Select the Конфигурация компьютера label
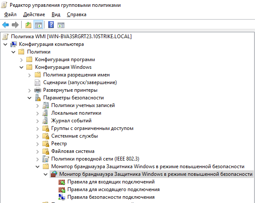This screenshot has width=255, height=203. 51,44
